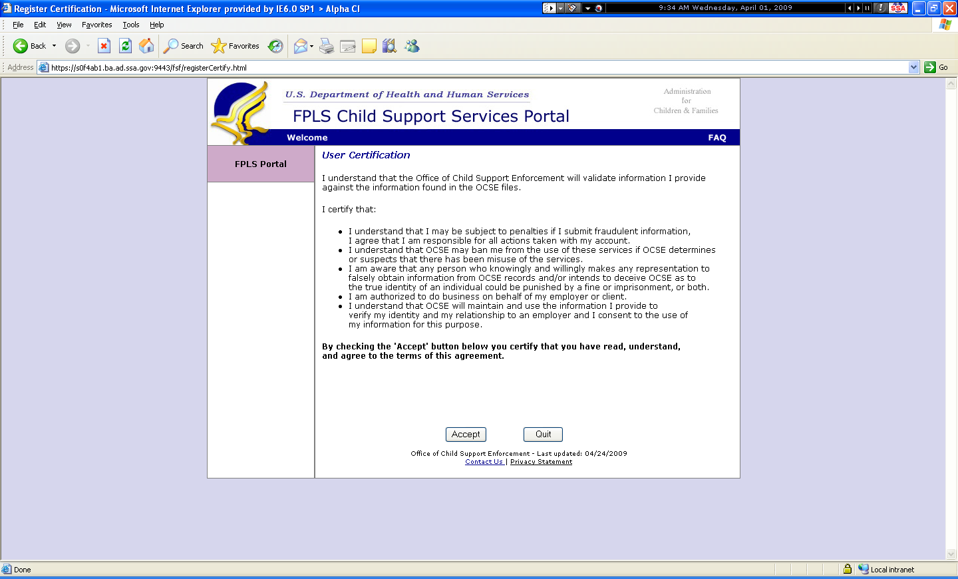958x579 pixels.
Task: Click the pause button in title bar strip
Action: coord(868,8)
